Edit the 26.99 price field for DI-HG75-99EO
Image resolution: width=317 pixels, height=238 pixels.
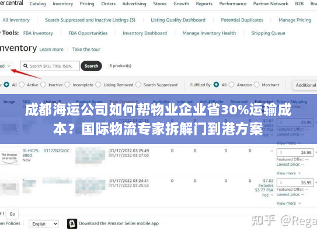point(295,153)
